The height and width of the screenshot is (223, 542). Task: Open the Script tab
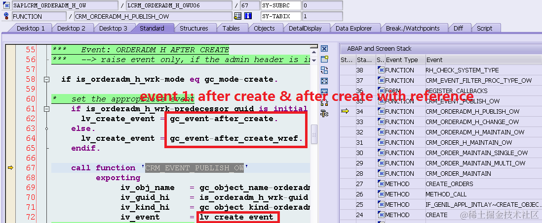(x=485, y=28)
